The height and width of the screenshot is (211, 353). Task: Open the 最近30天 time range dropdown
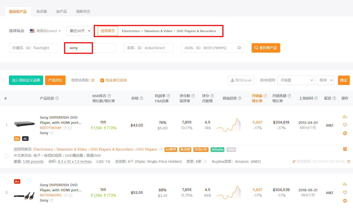[79, 31]
